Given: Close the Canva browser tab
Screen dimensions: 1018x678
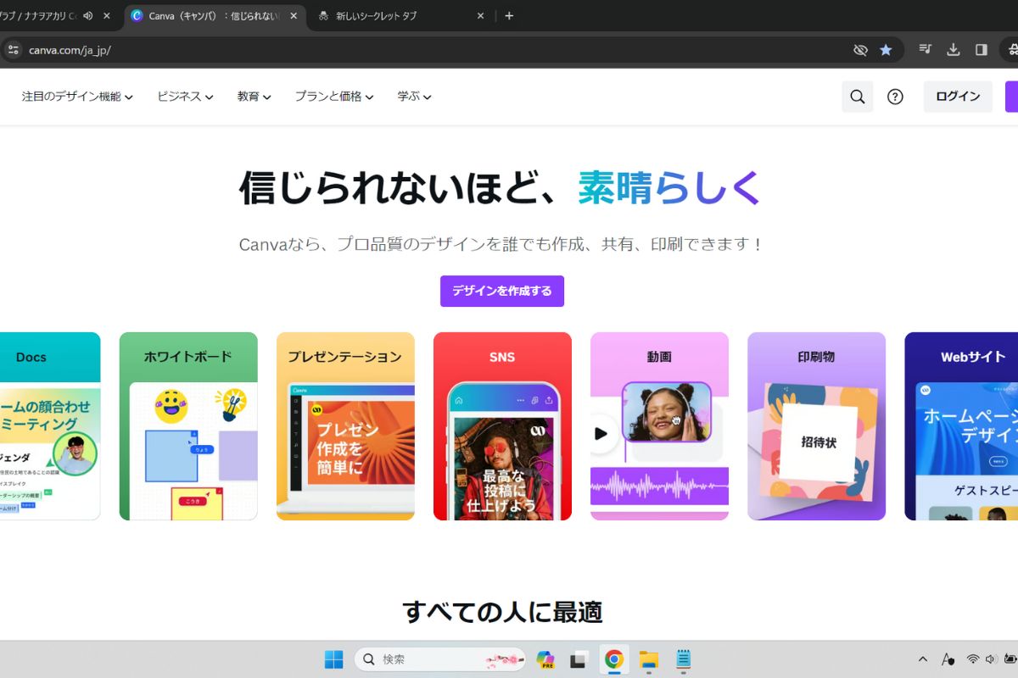Looking at the screenshot, I should [x=293, y=15].
